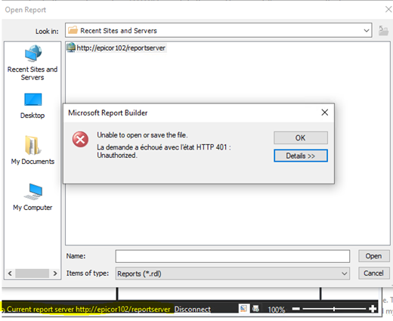This screenshot has height=321, width=393.
Task: Click the zoom out minus button
Action: [296, 309]
